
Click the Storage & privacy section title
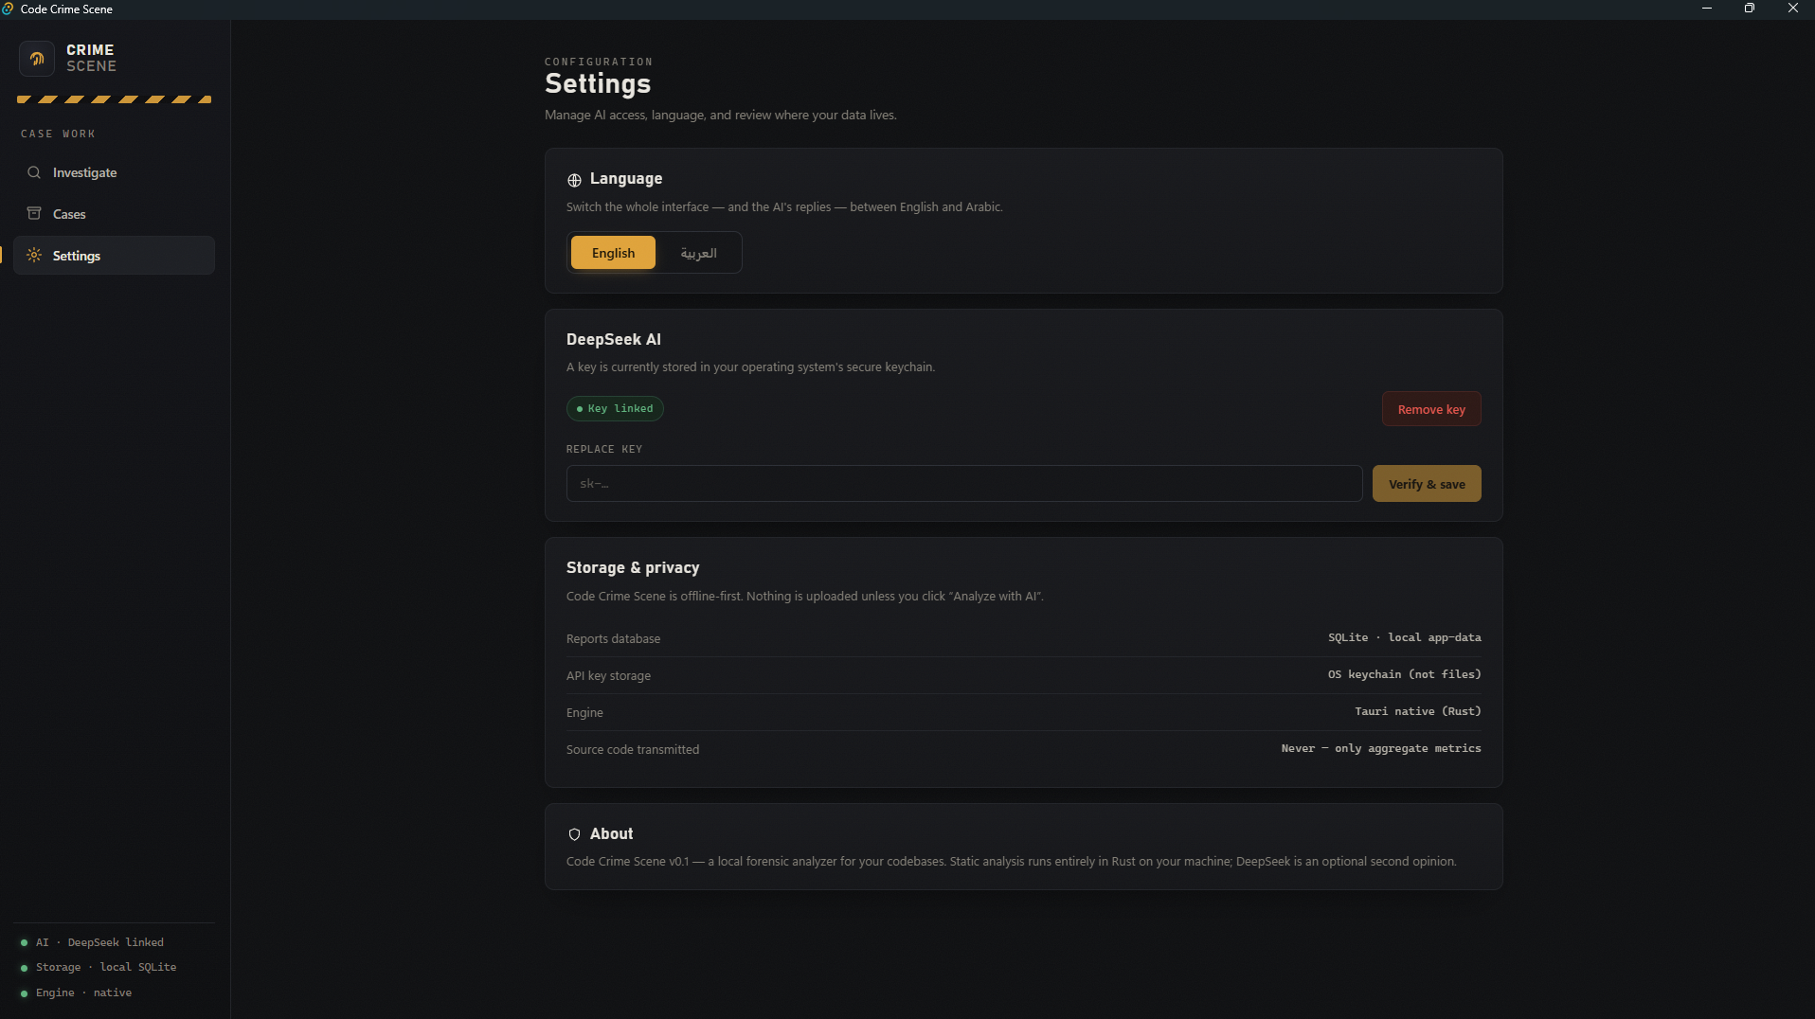(633, 567)
